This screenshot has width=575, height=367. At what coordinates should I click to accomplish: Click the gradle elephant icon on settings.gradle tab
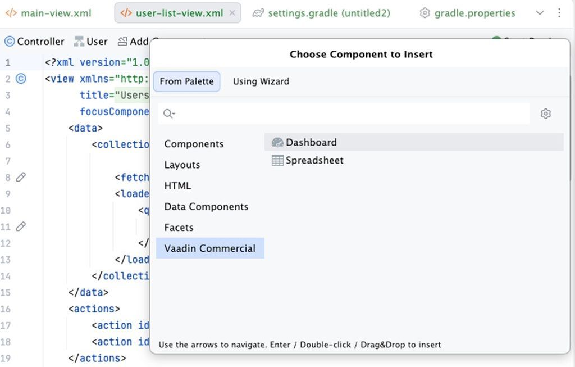[x=258, y=13]
